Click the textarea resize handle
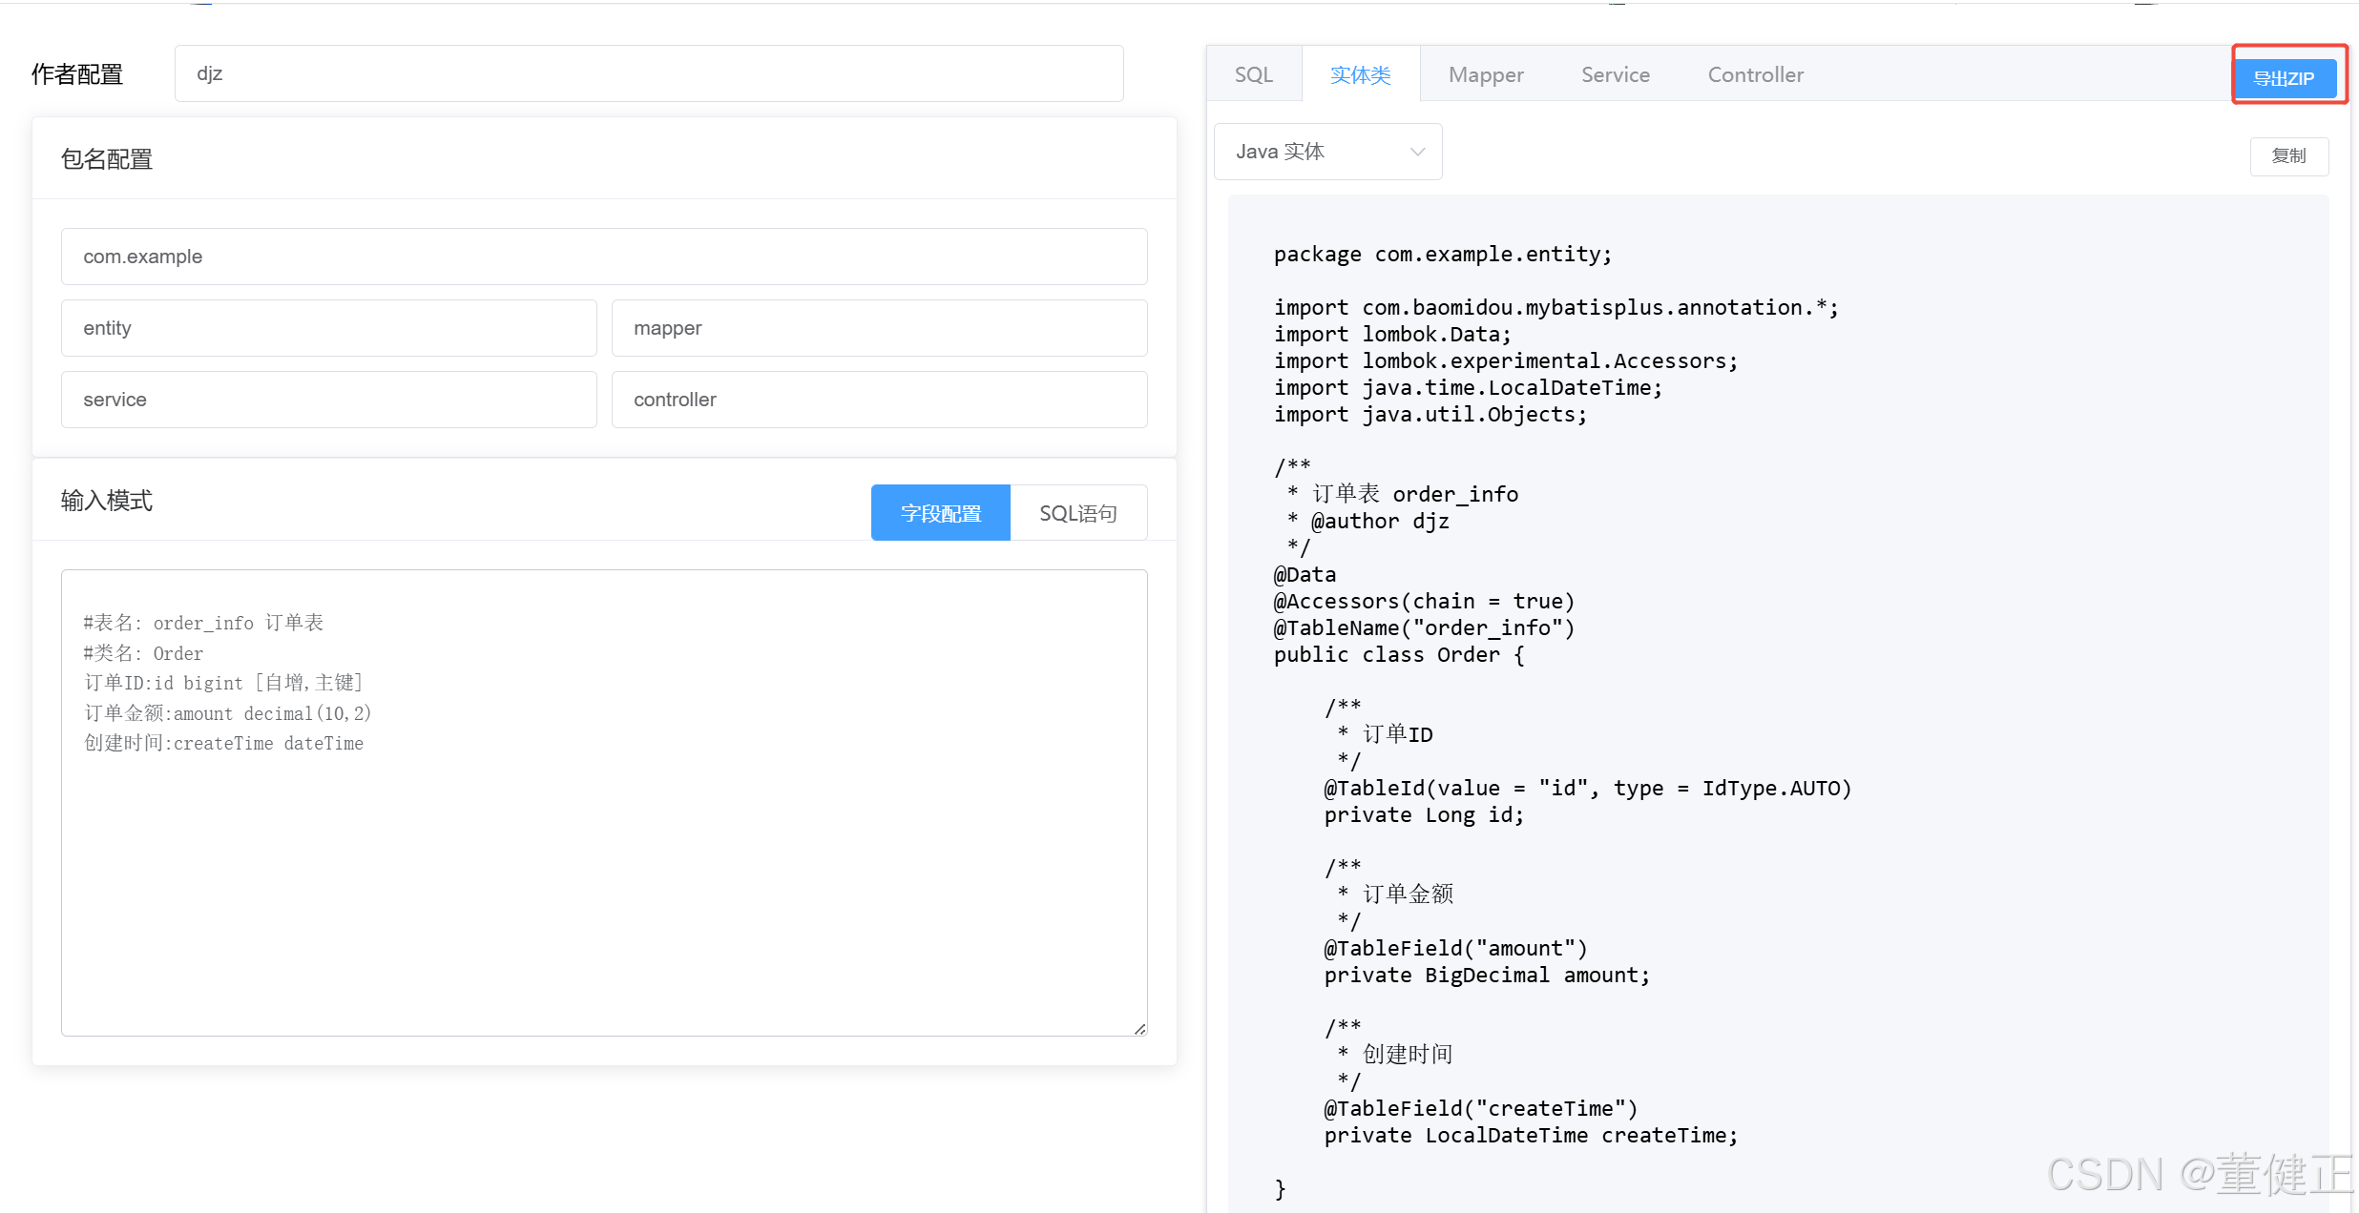Image resolution: width=2359 pixels, height=1213 pixels. pos(1139,1029)
